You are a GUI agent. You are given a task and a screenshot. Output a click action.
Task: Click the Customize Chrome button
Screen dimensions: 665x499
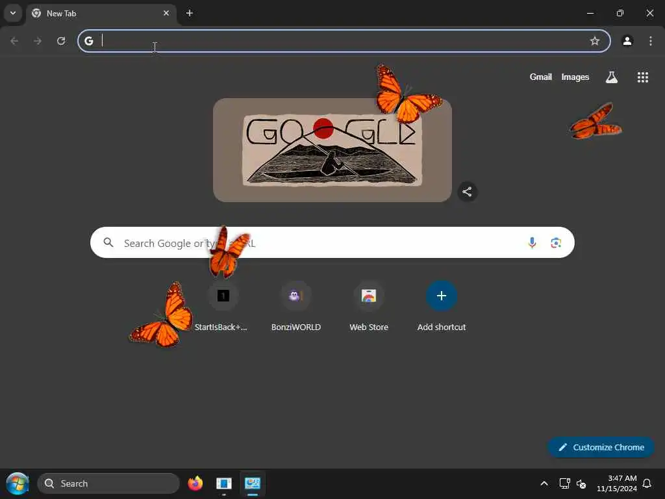pos(601,447)
